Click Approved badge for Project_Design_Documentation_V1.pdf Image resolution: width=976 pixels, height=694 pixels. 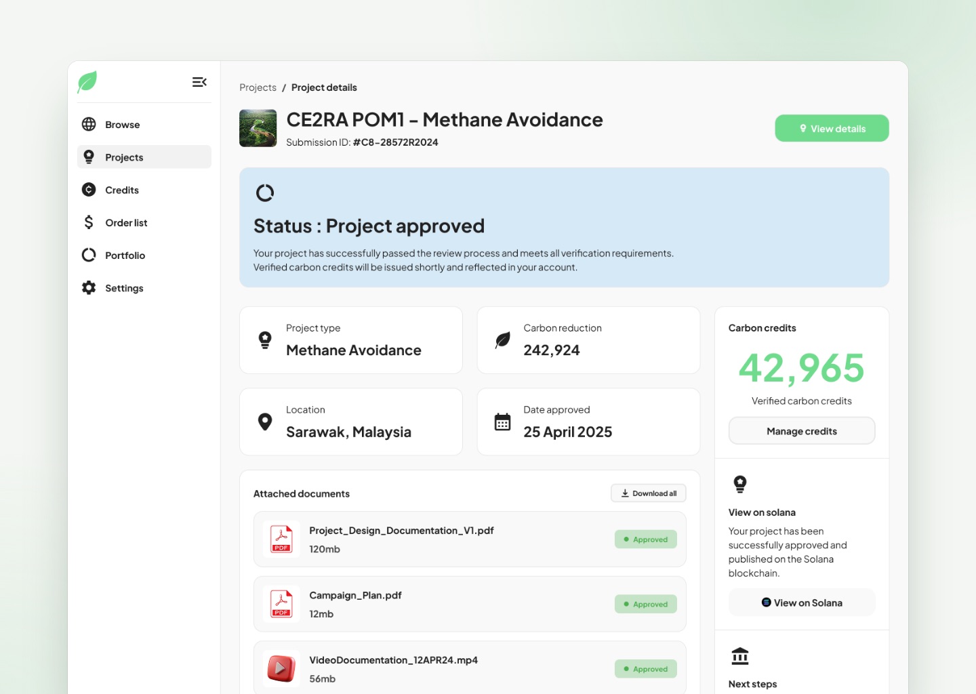646,539
